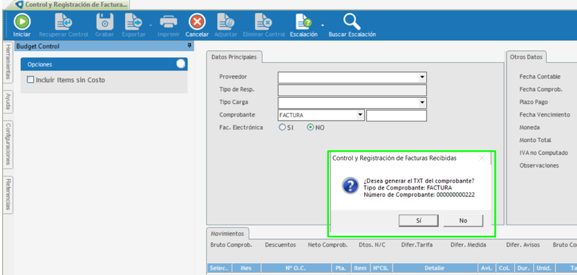The height and width of the screenshot is (275, 577).
Task: Click the question mark dialog icon
Action: (x=350, y=186)
